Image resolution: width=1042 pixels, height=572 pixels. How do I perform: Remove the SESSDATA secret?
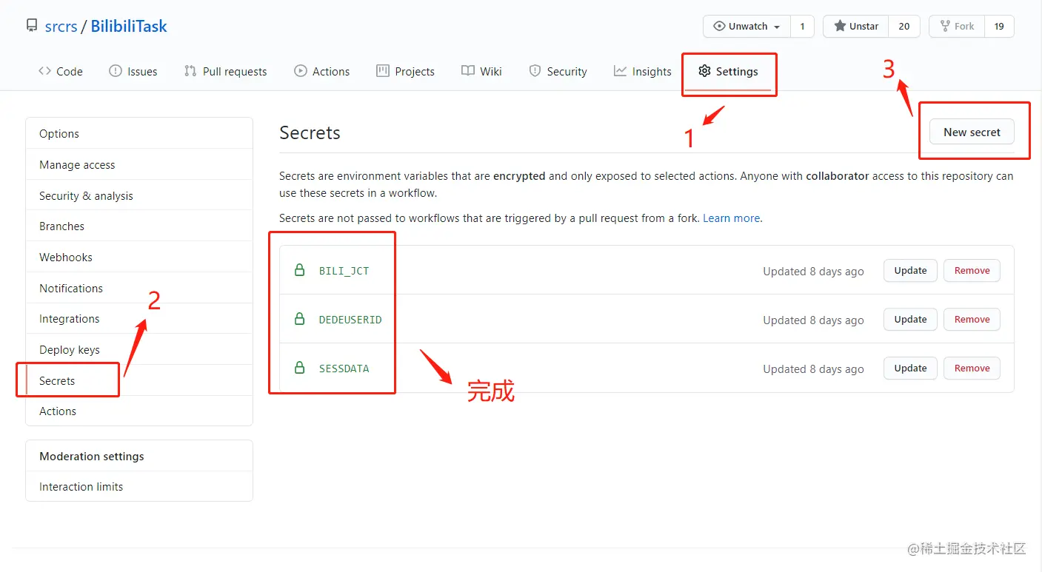972,368
